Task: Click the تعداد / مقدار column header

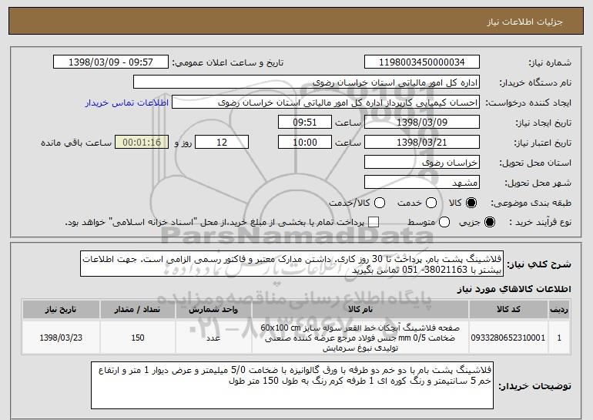Action: coord(137,310)
